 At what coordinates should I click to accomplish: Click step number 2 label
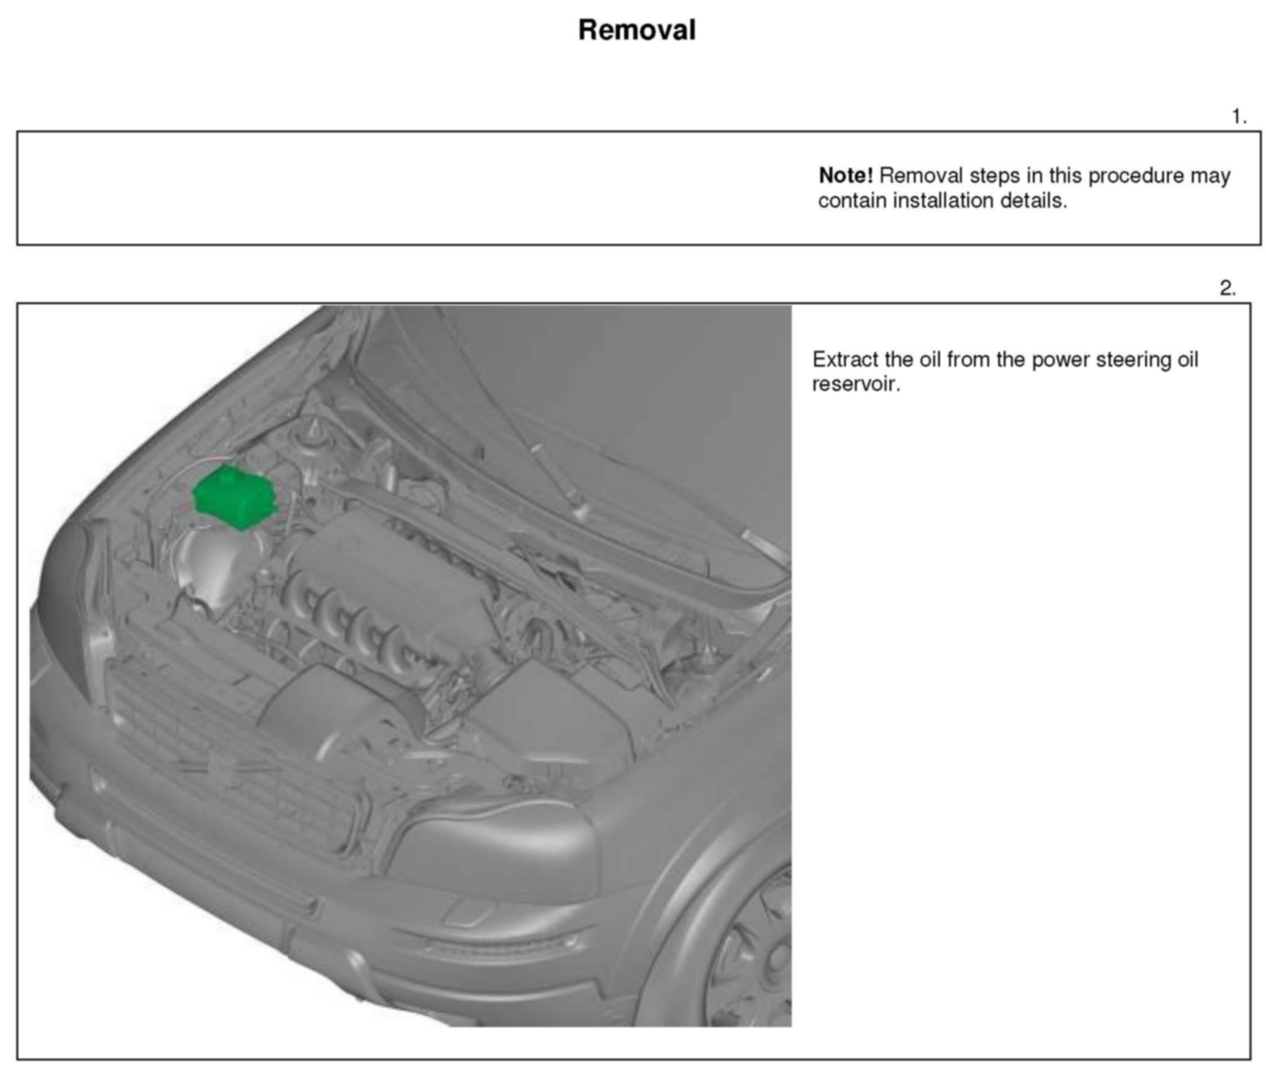[x=1227, y=288]
